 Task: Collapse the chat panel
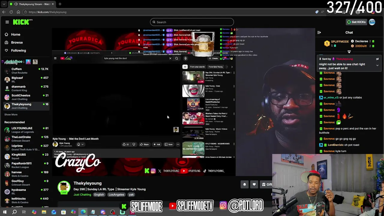pyautogui.click(x=319, y=32)
